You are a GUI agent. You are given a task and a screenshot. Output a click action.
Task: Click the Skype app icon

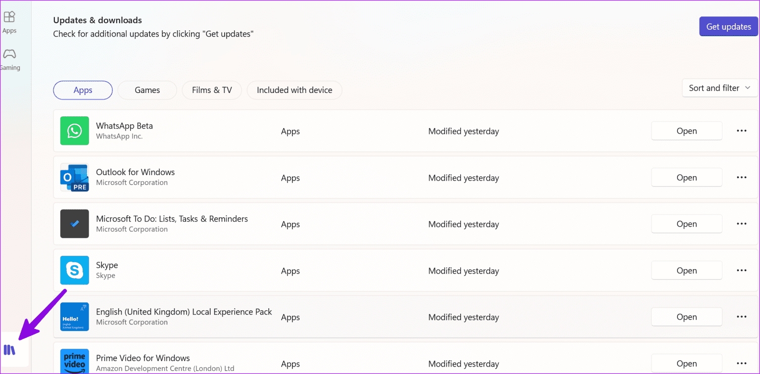point(75,271)
